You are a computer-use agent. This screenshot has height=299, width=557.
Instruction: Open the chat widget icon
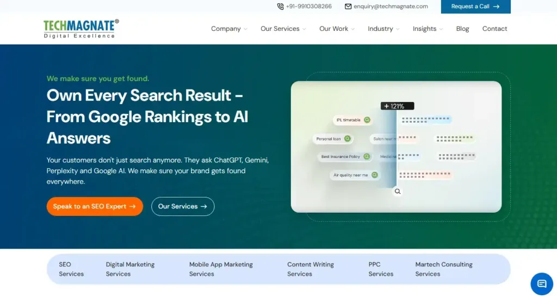[542, 284]
